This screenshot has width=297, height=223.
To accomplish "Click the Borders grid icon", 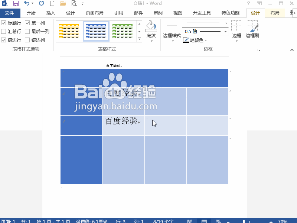I will [236, 26].
